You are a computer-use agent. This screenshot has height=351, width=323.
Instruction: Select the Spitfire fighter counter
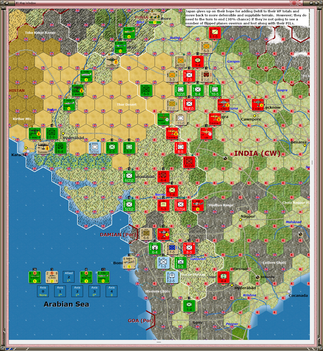pos(129,263)
